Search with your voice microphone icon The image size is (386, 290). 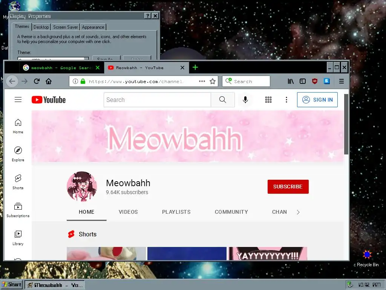click(x=245, y=100)
